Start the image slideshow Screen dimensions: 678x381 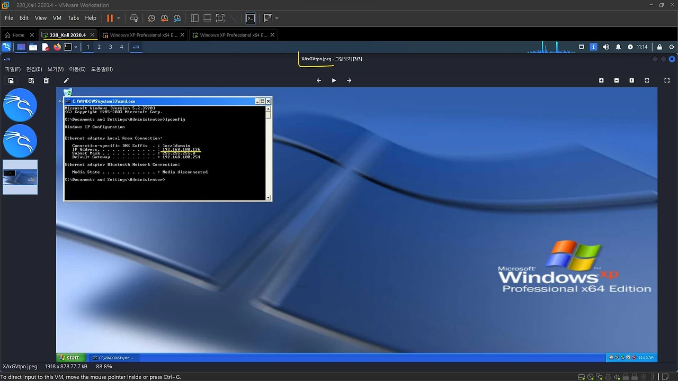[334, 80]
